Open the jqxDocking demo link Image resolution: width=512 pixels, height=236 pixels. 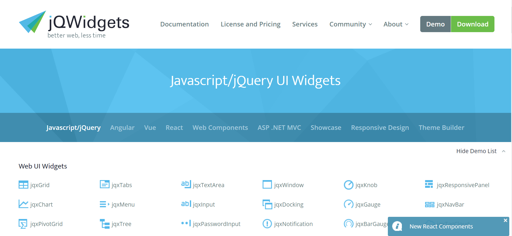pyautogui.click(x=289, y=204)
